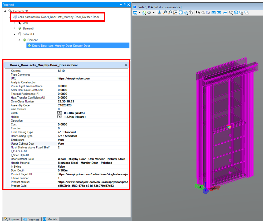Open View Attributes in the view toolbar
The width and height of the screenshot is (264, 221).
[135, 13]
